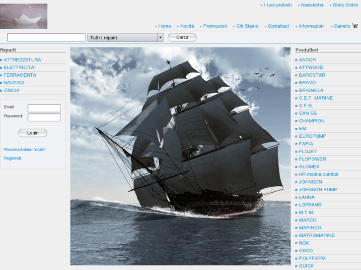Open the shopping cart icon

(355, 25)
